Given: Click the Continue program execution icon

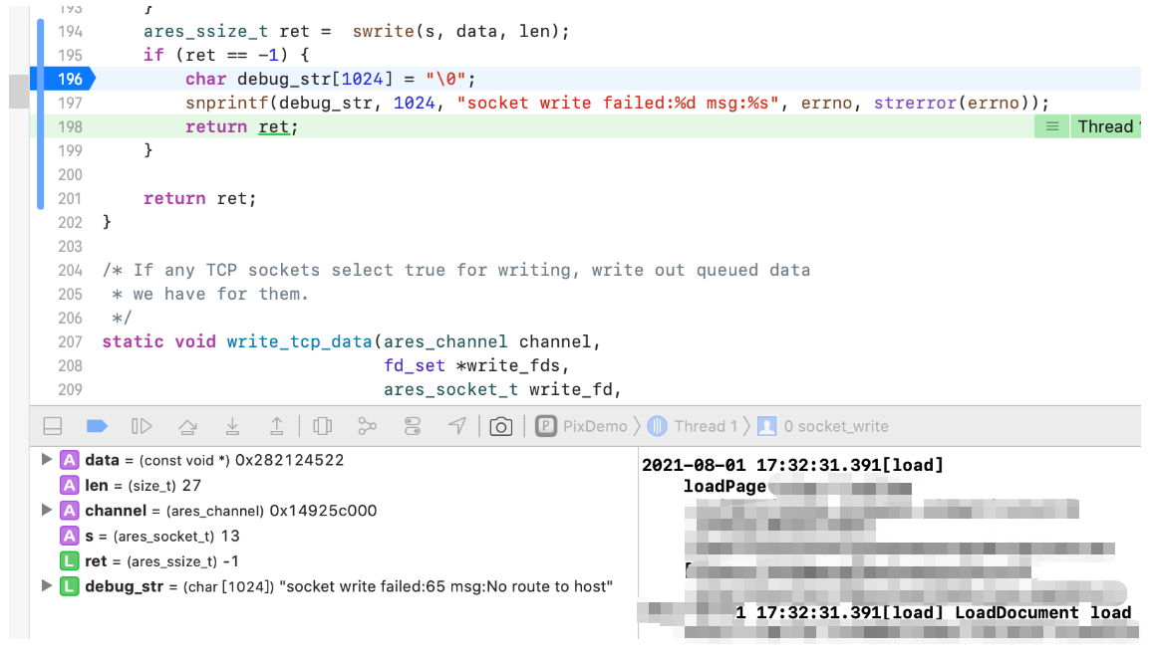Looking at the screenshot, I should pyautogui.click(x=142, y=425).
